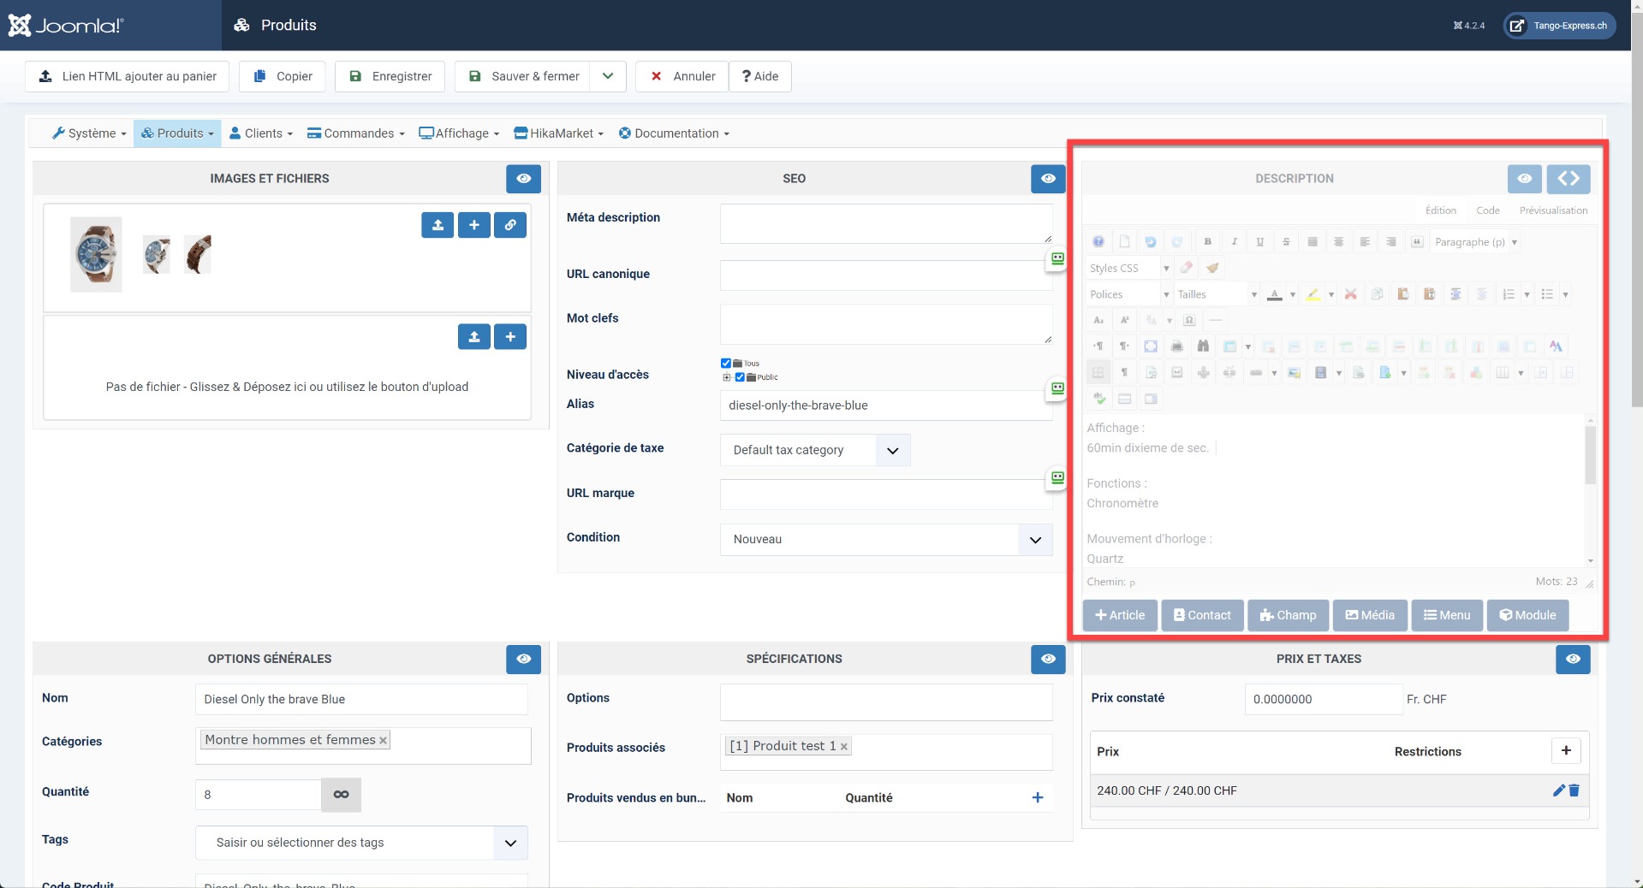Click the infinity button next to Quantité
1643x888 pixels.
point(341,795)
